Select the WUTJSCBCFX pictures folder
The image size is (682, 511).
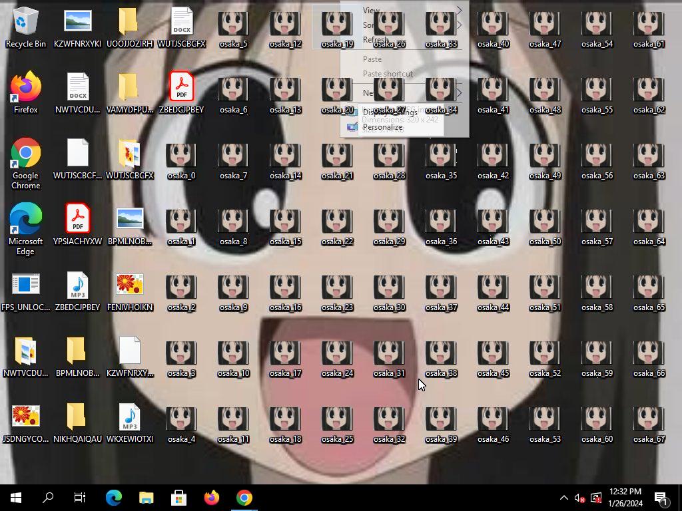coord(130,158)
